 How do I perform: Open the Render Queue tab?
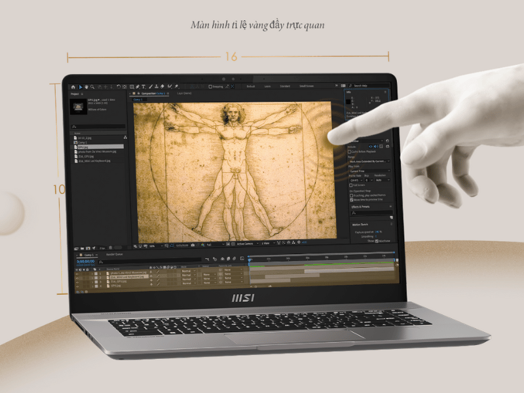pyautogui.click(x=115, y=254)
